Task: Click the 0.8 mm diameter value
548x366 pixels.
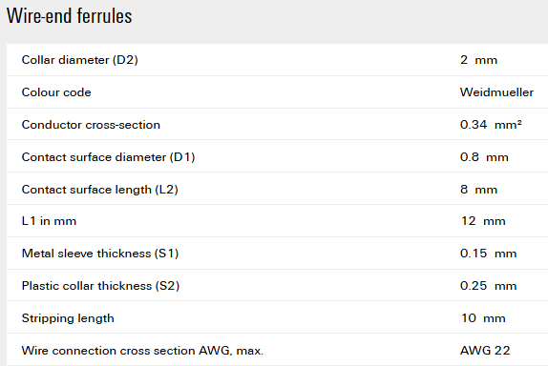Action: pyautogui.click(x=484, y=157)
